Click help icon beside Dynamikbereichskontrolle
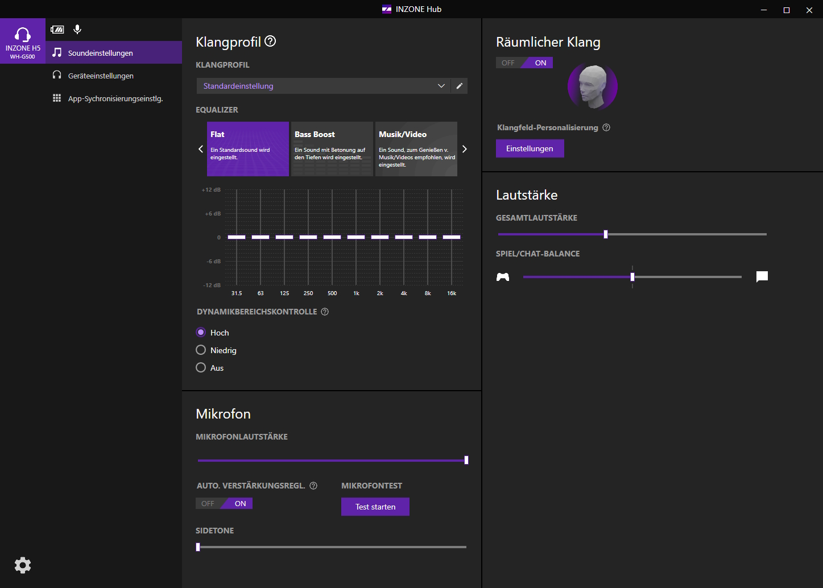The image size is (823, 588). click(325, 312)
